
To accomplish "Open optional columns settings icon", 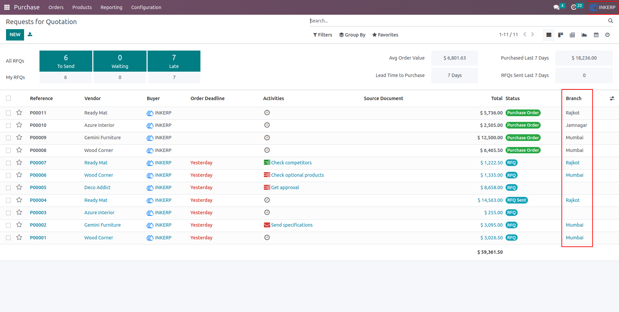I will [612, 98].
